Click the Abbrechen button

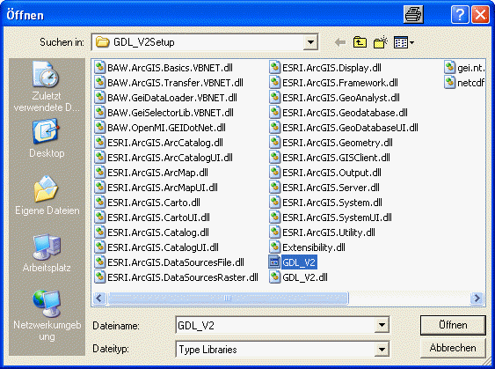point(453,348)
